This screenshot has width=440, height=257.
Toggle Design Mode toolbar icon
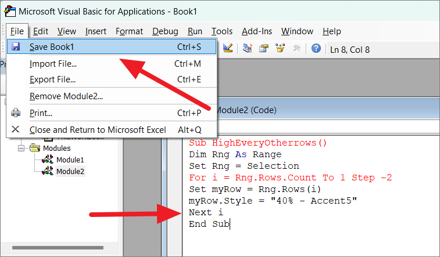coord(228,48)
